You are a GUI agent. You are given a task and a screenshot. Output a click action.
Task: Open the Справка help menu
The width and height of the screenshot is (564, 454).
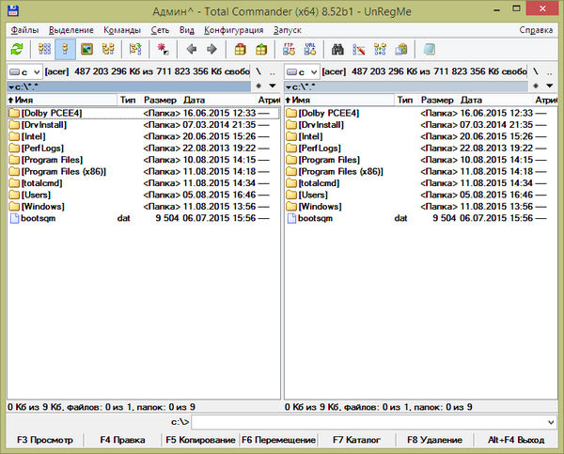[536, 30]
